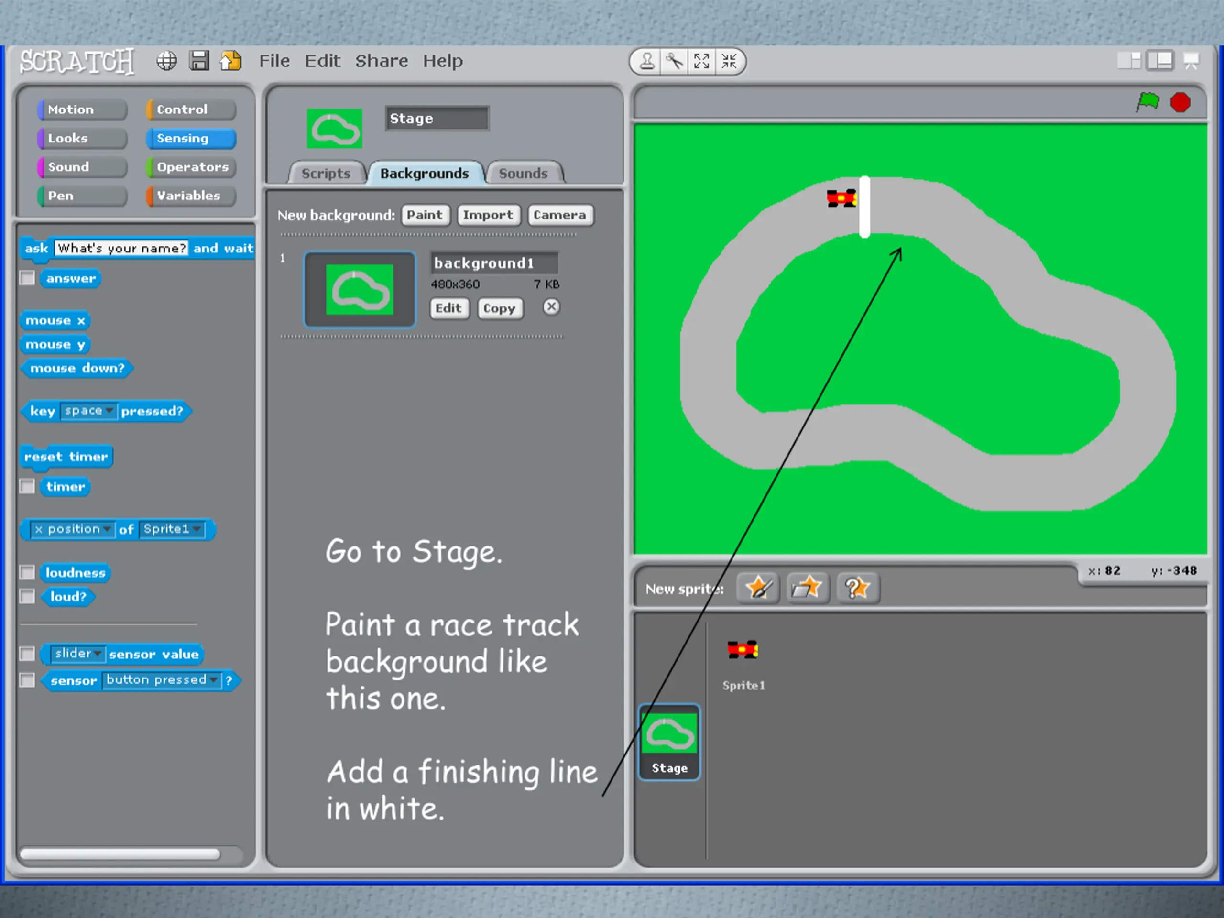This screenshot has width=1224, height=918.
Task: Click the background1 thumbnail
Action: [360, 289]
